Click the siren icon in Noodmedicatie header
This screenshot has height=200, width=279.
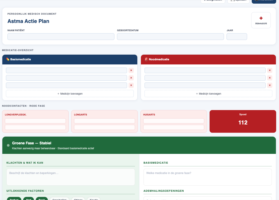click(x=146, y=59)
